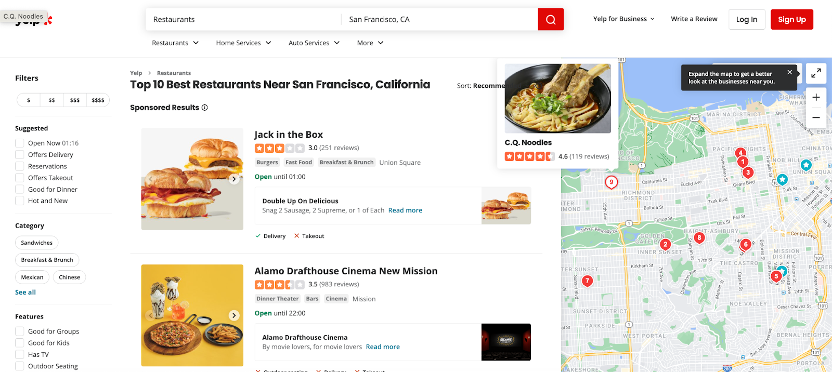Image resolution: width=832 pixels, height=372 pixels.
Task: Expand the Auto Services menu
Action: click(x=314, y=43)
